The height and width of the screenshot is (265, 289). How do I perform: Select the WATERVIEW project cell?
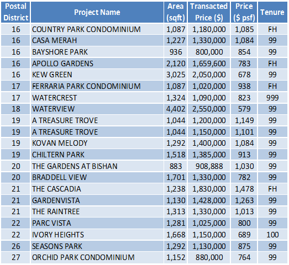97,109
